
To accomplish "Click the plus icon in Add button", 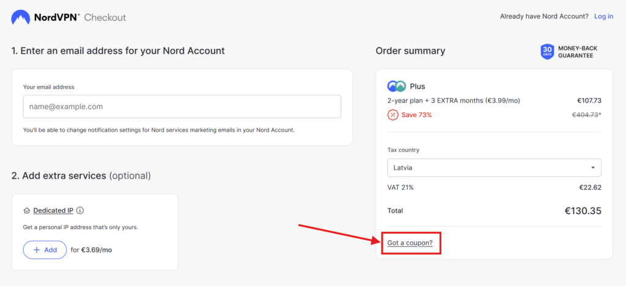I will coord(37,250).
